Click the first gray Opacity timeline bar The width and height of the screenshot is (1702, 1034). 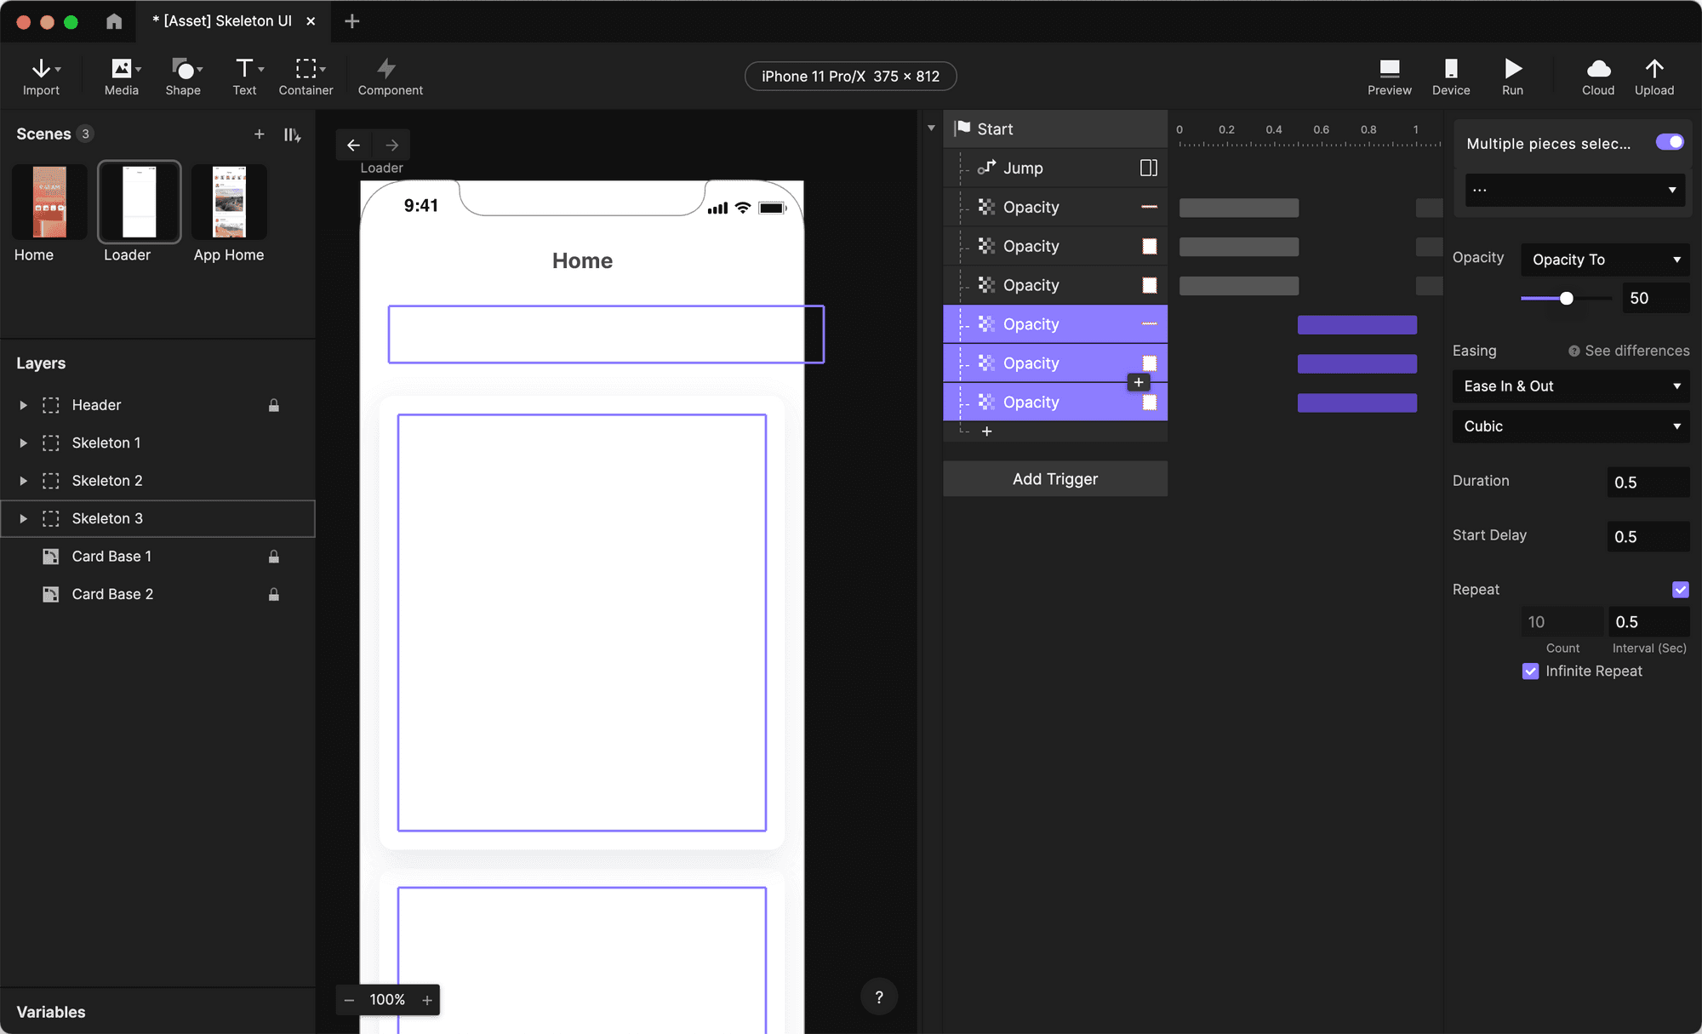[x=1239, y=208]
